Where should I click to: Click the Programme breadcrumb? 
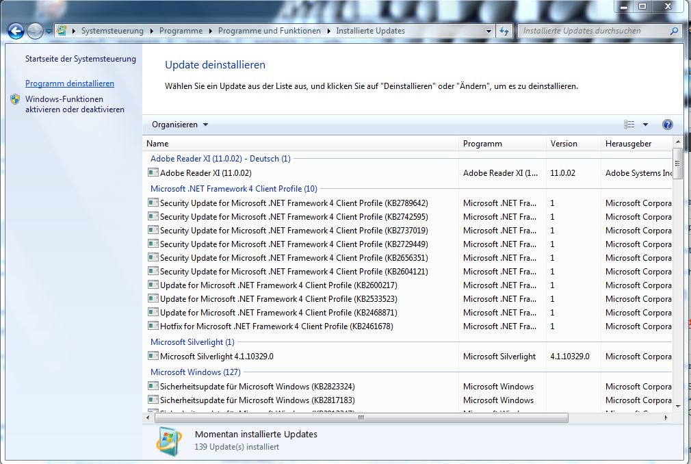(181, 31)
